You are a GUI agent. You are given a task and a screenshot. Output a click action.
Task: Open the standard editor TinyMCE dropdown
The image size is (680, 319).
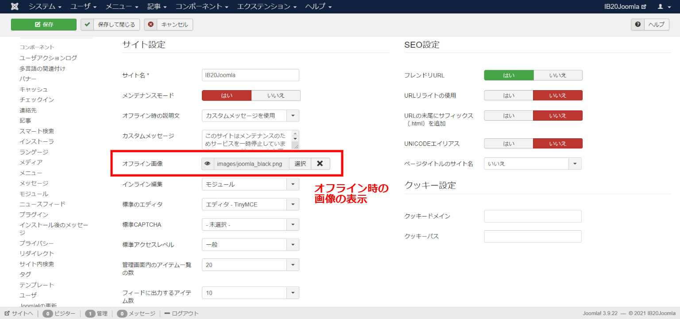293,205
